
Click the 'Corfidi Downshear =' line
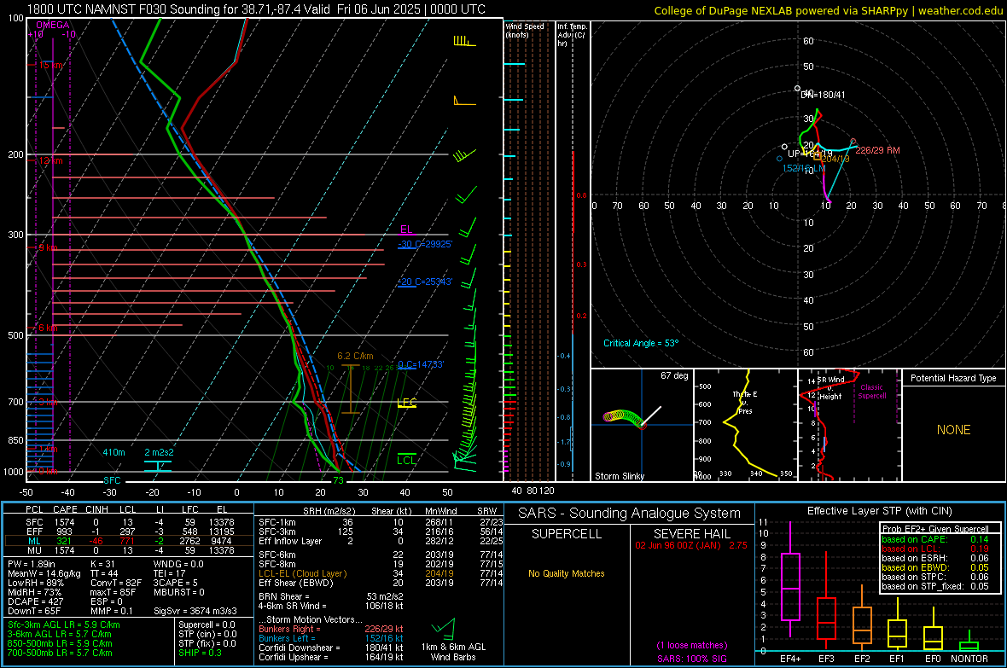click(x=330, y=648)
